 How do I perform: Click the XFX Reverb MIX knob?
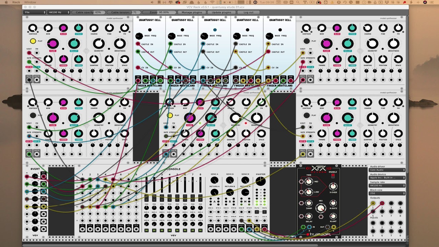click(321, 208)
